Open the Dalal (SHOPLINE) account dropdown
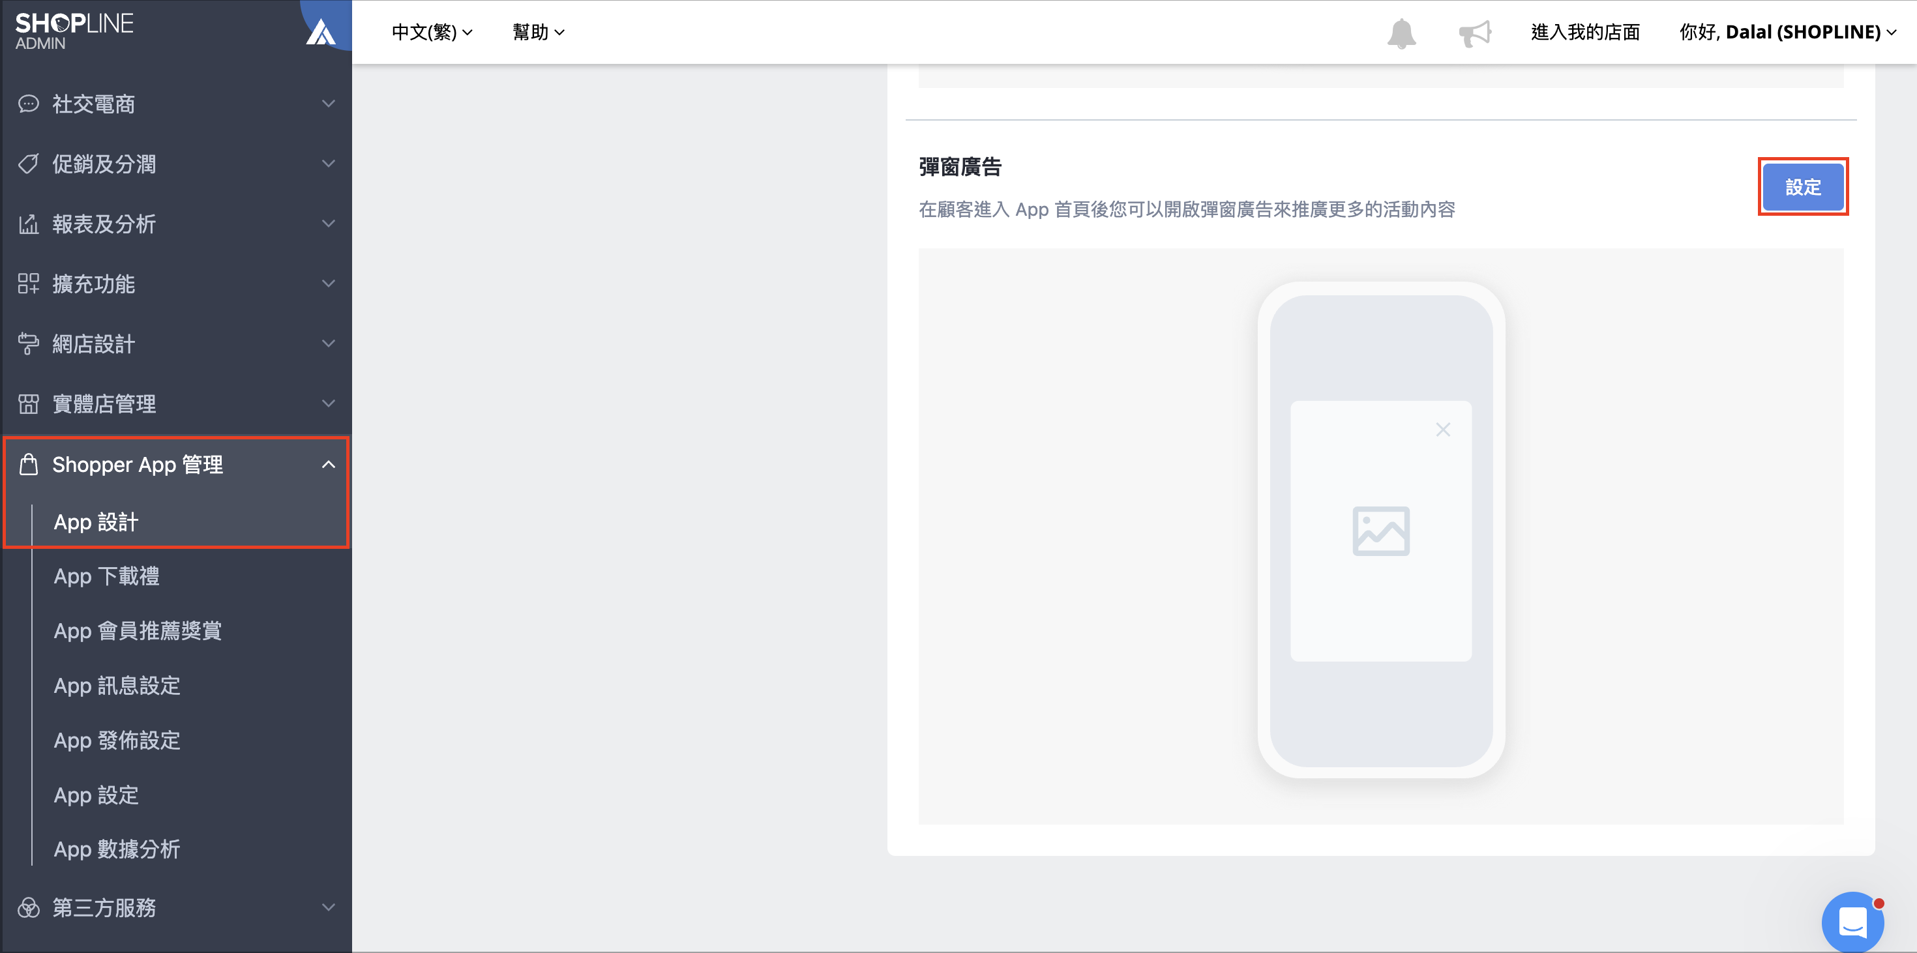The width and height of the screenshot is (1917, 953). [x=1787, y=32]
